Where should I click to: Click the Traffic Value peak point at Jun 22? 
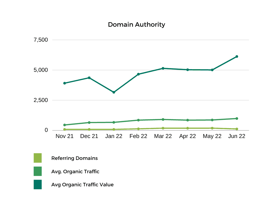click(x=237, y=57)
